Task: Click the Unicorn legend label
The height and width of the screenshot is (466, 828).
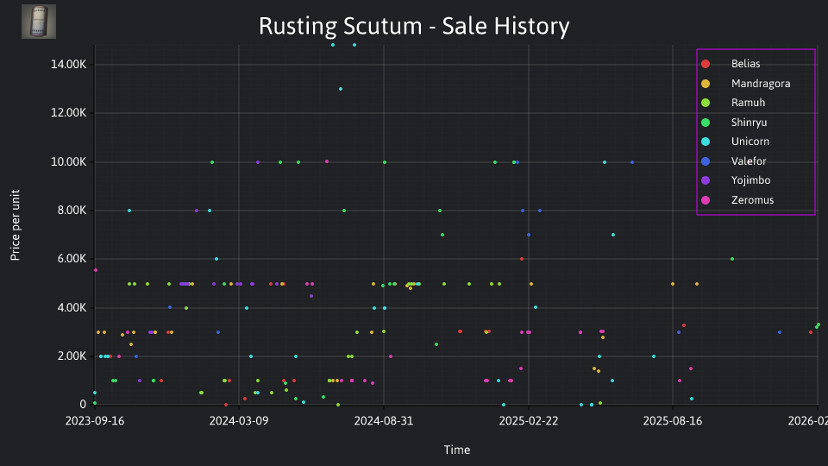Action: pos(750,142)
